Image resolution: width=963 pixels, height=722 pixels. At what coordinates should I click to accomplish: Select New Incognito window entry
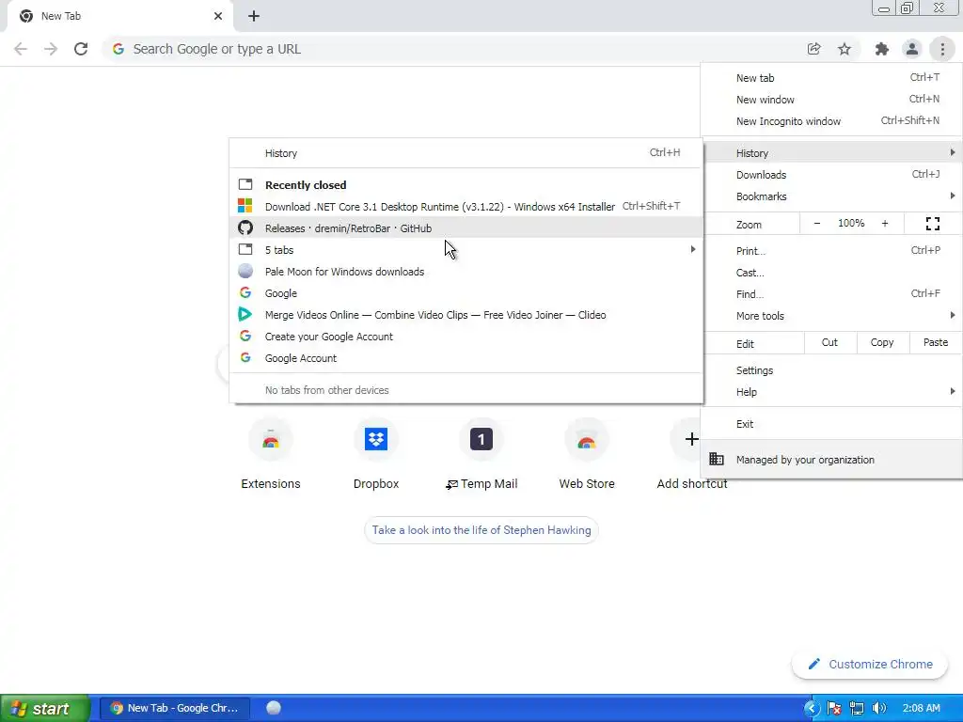click(831, 121)
